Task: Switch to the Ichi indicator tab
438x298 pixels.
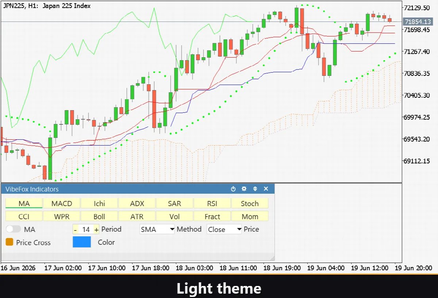Action: (x=99, y=203)
